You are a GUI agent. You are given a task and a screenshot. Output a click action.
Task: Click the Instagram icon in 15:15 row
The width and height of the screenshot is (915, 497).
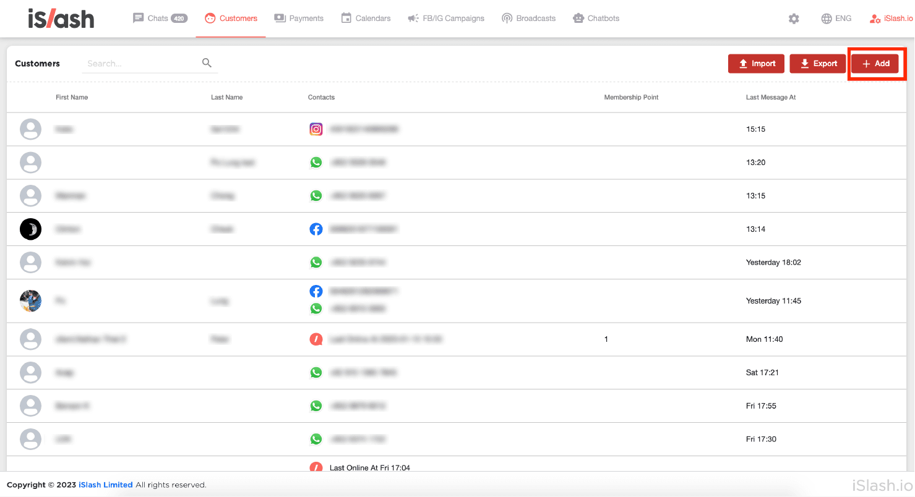316,129
